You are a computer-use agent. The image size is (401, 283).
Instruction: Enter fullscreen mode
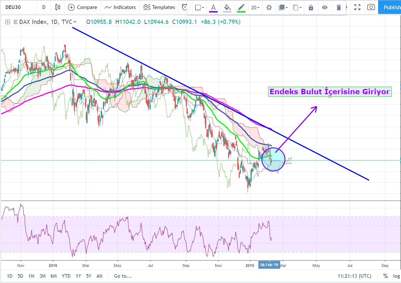coord(357,7)
